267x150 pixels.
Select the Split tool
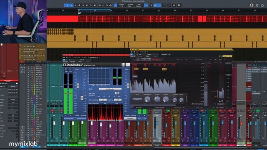tap(76, 5)
